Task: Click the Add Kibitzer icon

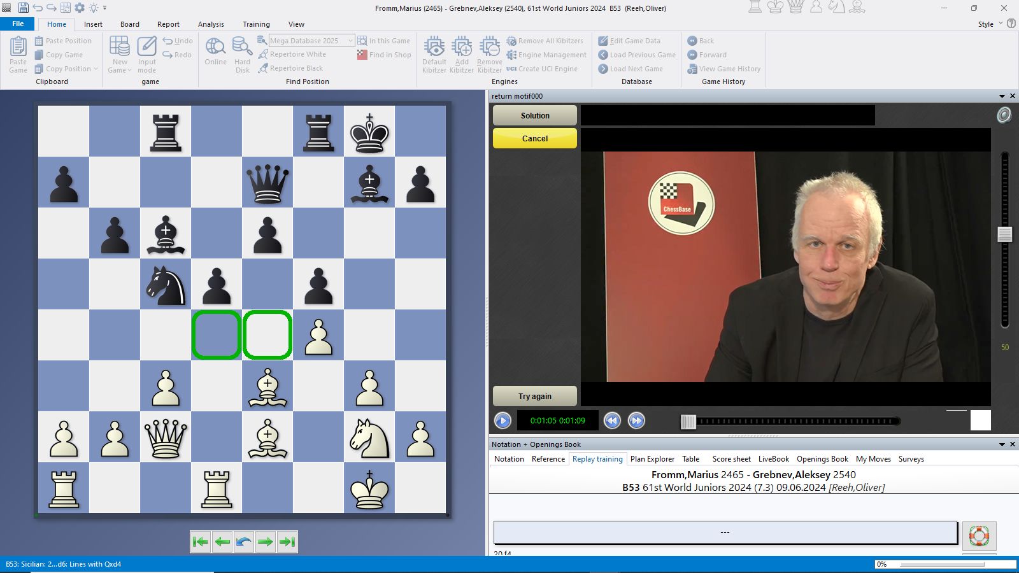Action: pyautogui.click(x=462, y=48)
